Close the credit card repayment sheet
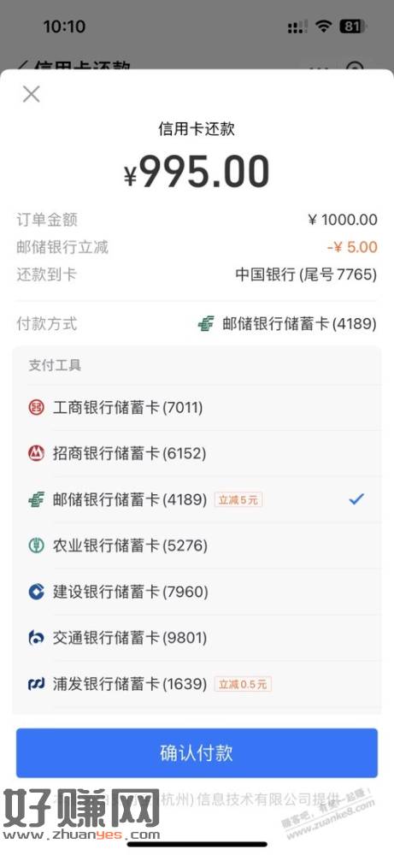The height and width of the screenshot is (855, 394). [31, 94]
